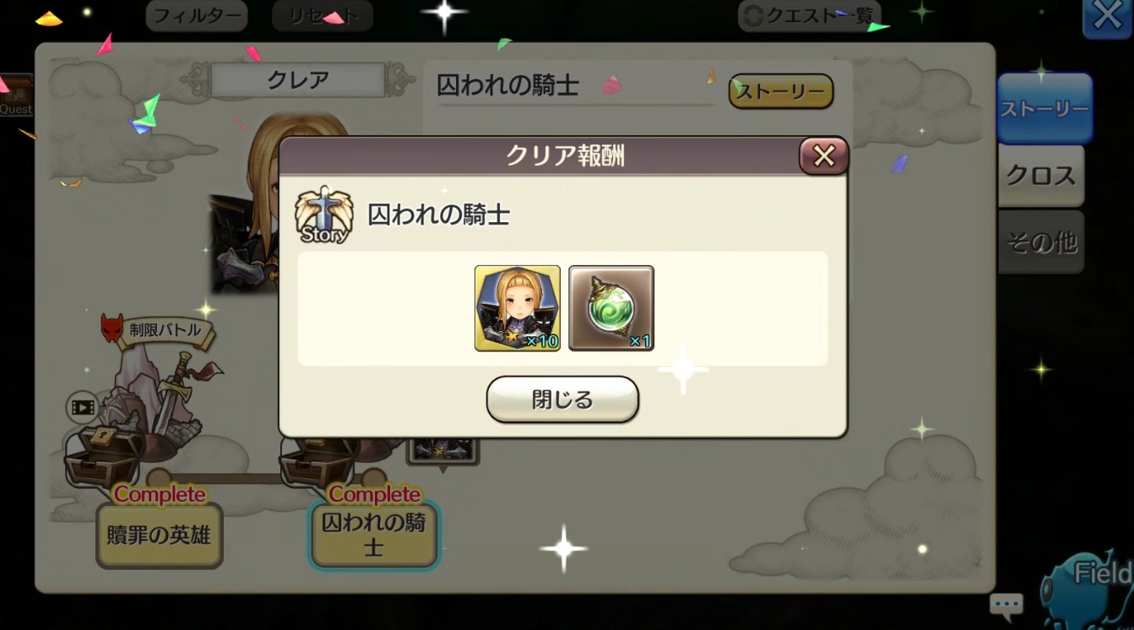Select the 囚われの騎士 quest node
The width and height of the screenshot is (1134, 630).
click(x=374, y=535)
